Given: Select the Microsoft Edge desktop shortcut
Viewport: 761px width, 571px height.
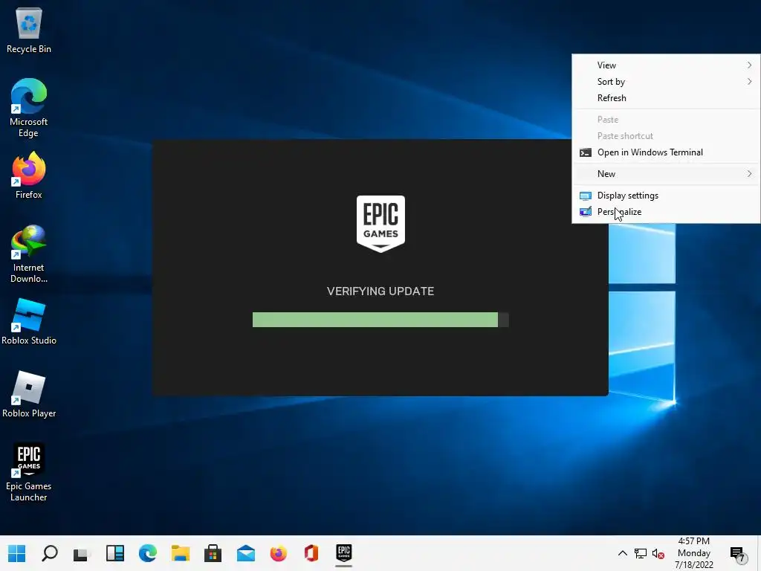Looking at the screenshot, I should (x=29, y=108).
